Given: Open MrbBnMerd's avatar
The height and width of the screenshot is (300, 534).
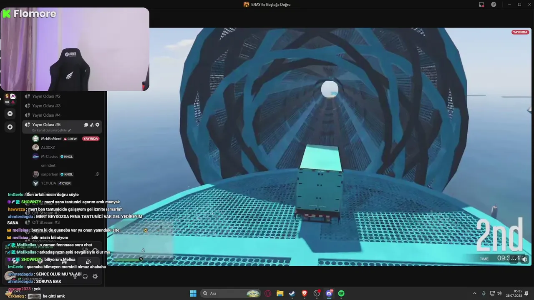Looking at the screenshot, I should click(x=36, y=139).
